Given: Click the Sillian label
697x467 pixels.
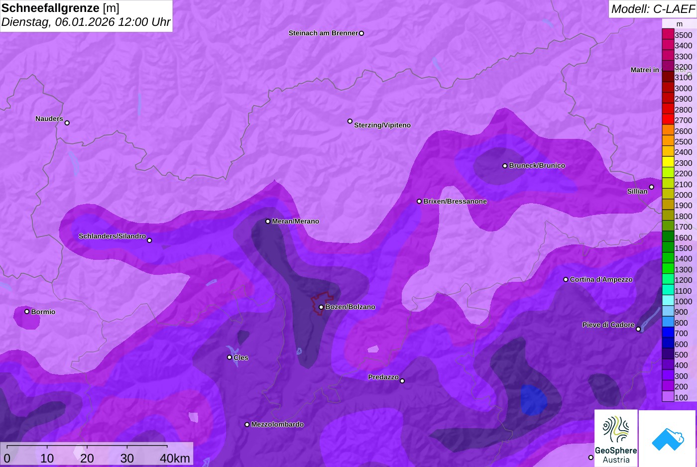Looking at the screenshot, I should 637,191.
